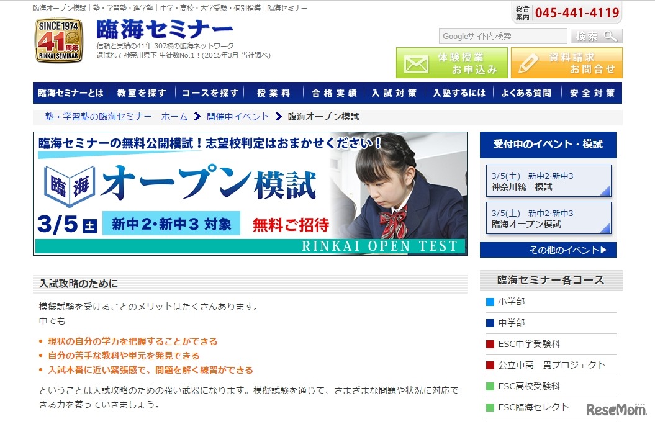Open 授業料 menu item
This screenshot has width=655, height=424.
[273, 92]
